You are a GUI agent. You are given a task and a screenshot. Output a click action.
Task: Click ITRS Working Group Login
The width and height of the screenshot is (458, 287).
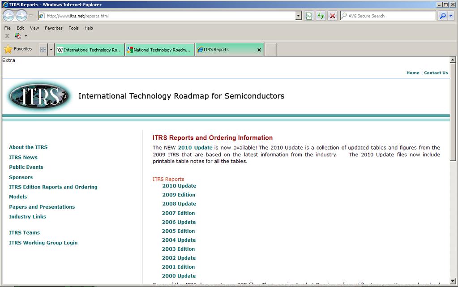(x=43, y=243)
